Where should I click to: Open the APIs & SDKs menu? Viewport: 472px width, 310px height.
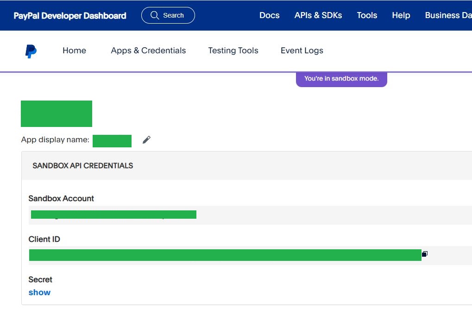[x=318, y=15]
